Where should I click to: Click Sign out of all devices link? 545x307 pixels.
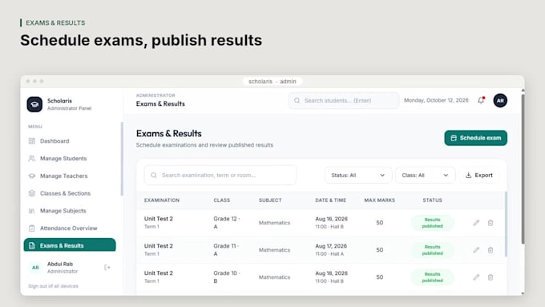[53, 286]
